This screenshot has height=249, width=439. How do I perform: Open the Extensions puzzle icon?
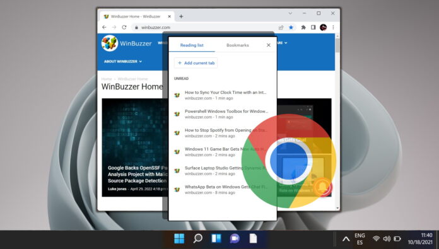coord(303,27)
